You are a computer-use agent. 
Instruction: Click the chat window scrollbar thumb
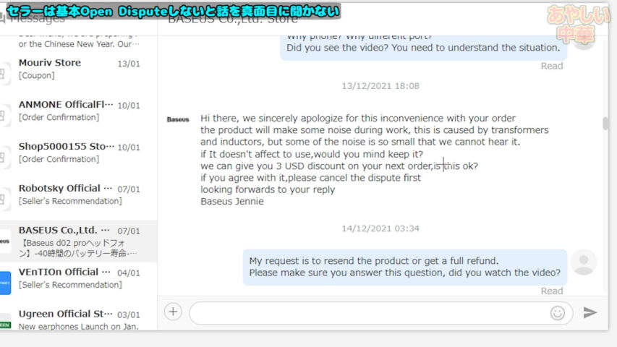coord(605,124)
